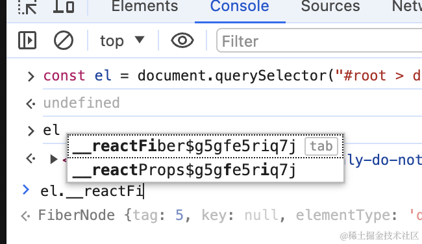Image resolution: width=422 pixels, height=244 pixels.
Task: Open the Elements tab
Action: point(145,6)
